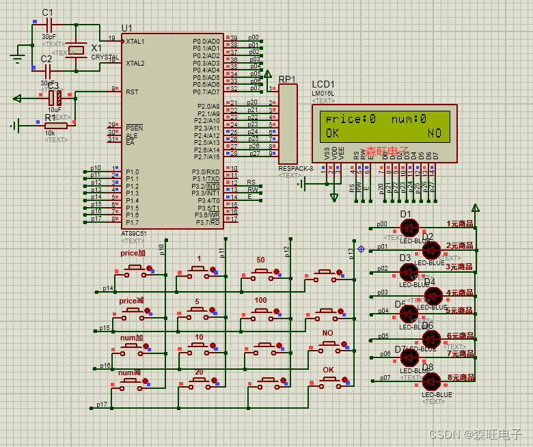
Task: Click the blue origin marker near p13
Action: point(361,249)
